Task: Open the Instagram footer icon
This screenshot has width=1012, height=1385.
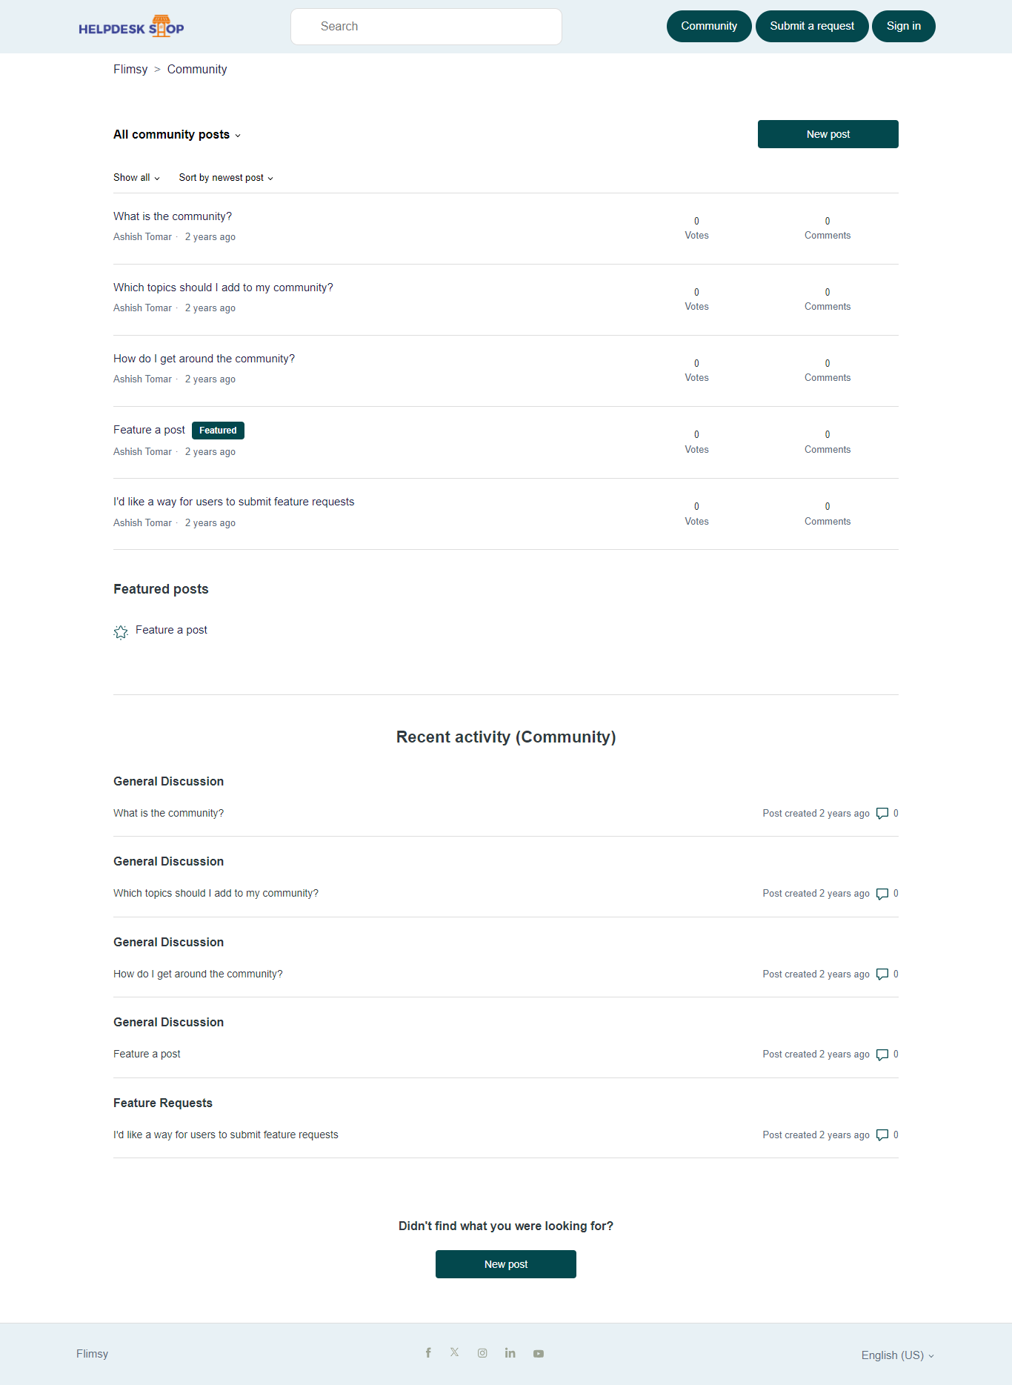Action: coord(482,1353)
